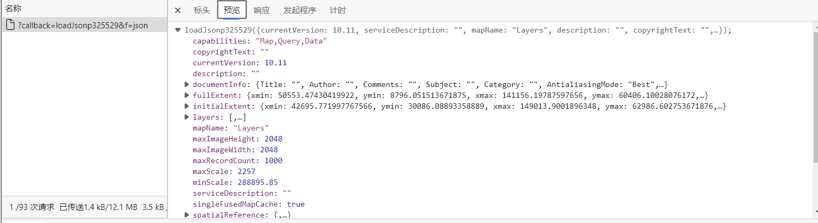
Task: Open the 计时 tab
Action: pos(338,10)
